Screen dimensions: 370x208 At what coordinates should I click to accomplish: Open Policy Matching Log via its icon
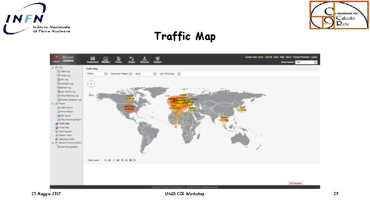pyautogui.click(x=59, y=96)
